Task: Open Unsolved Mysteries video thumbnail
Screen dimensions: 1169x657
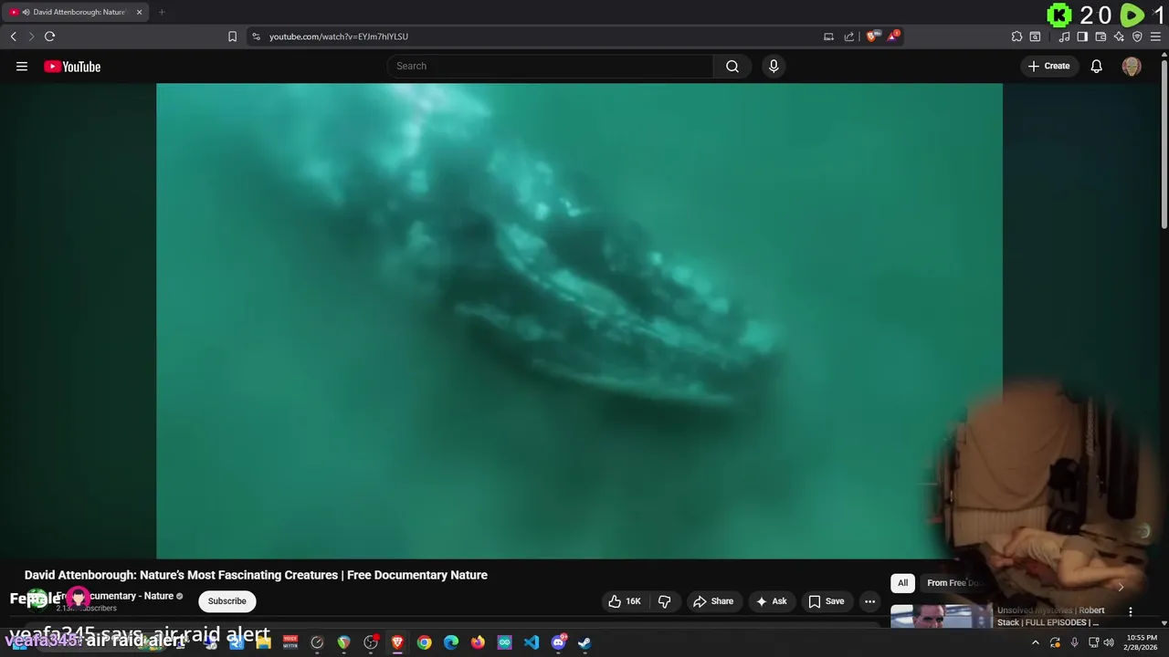Action: (x=941, y=617)
